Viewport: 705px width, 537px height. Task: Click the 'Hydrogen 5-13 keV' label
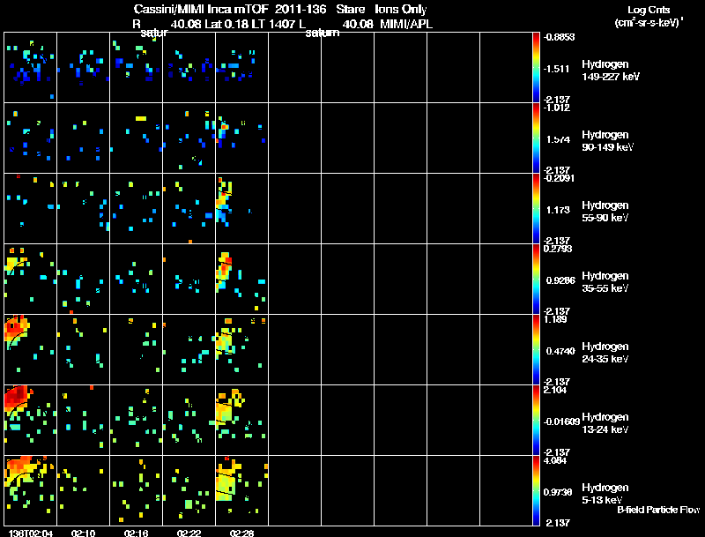[605, 494]
